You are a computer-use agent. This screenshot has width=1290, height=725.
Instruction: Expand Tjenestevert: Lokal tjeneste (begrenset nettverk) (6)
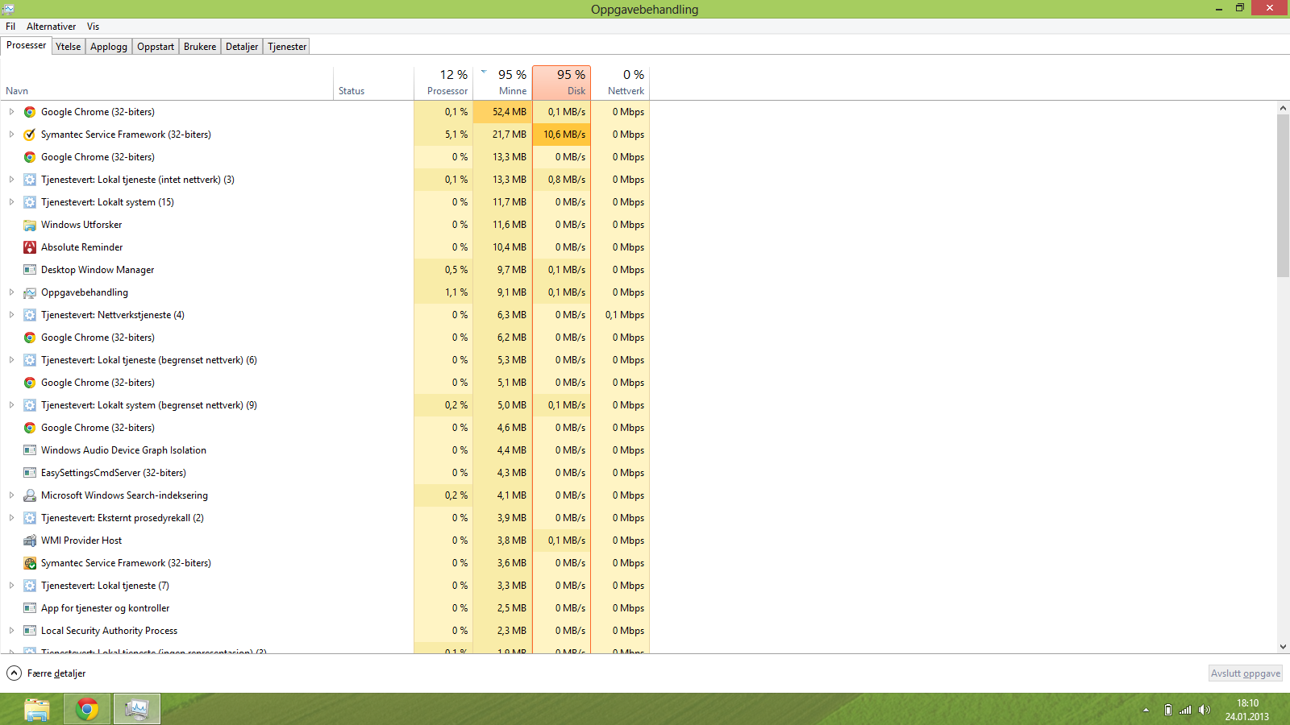point(11,360)
